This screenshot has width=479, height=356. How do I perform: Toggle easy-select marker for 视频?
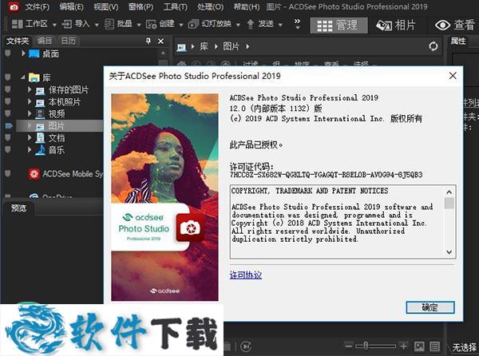(8, 114)
